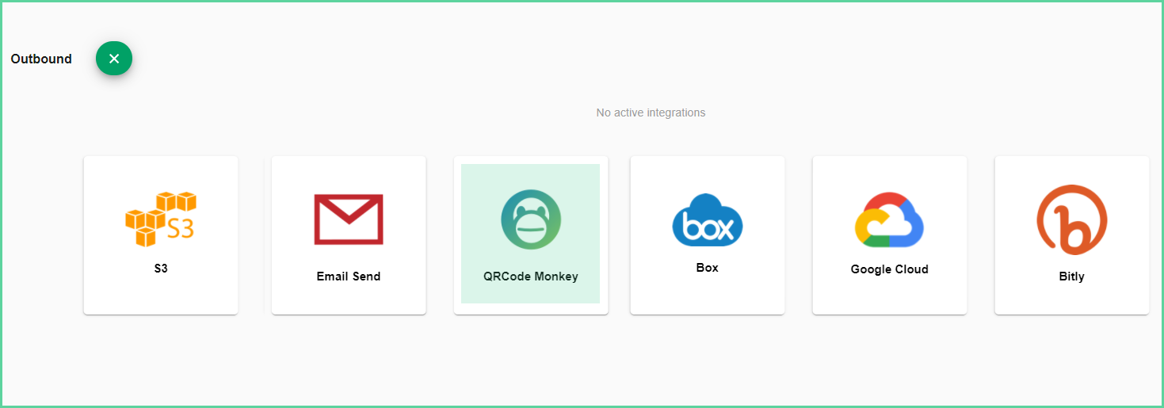Click the green round close button beside Outbound
The height and width of the screenshot is (408, 1164).
coord(114,59)
